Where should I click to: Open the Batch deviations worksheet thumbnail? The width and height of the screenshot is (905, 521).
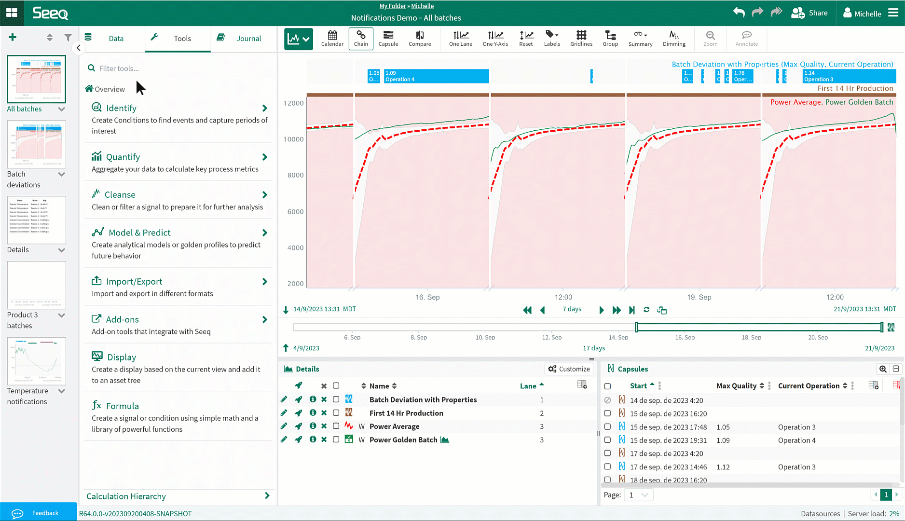tap(37, 144)
